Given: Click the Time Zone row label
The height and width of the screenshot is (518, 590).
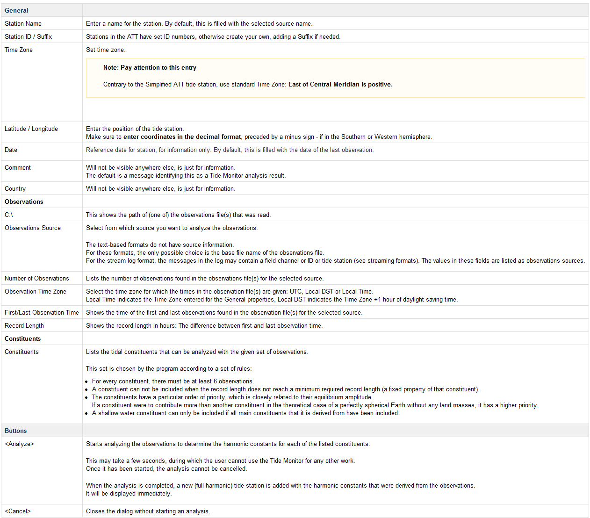Looking at the screenshot, I should point(19,50).
